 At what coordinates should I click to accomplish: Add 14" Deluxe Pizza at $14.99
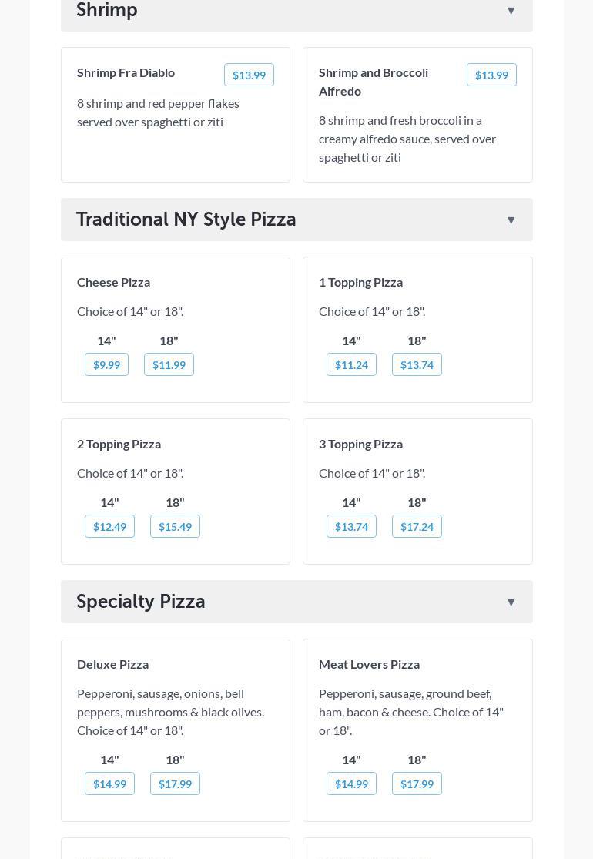[109, 784]
